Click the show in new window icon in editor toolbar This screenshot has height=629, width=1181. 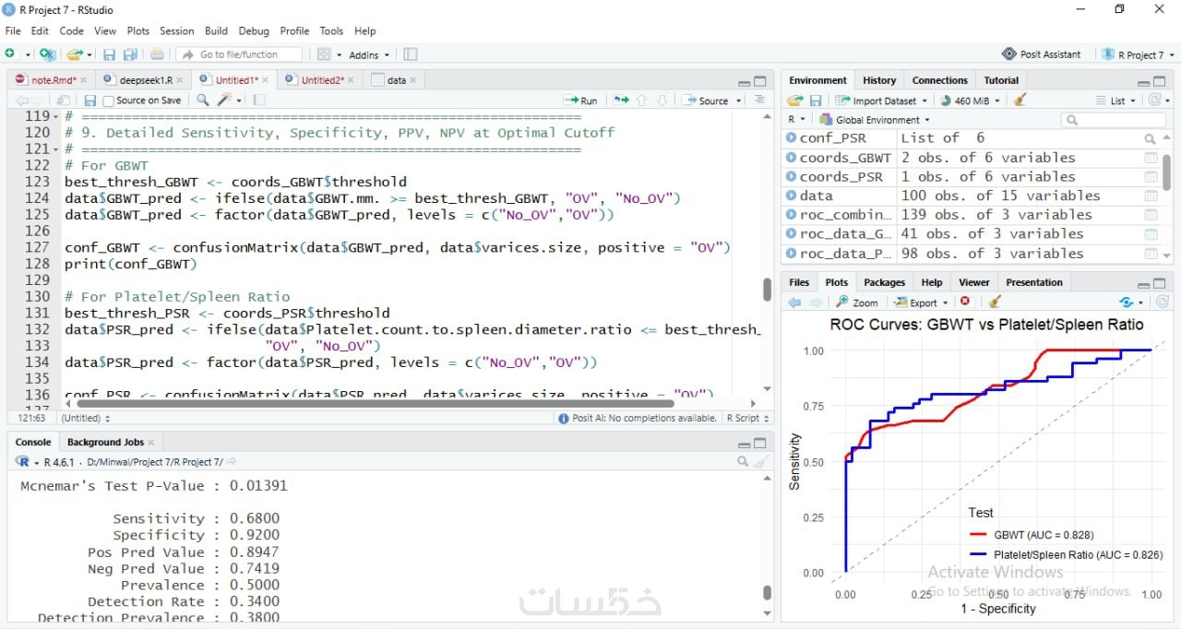pyautogui.click(x=63, y=101)
